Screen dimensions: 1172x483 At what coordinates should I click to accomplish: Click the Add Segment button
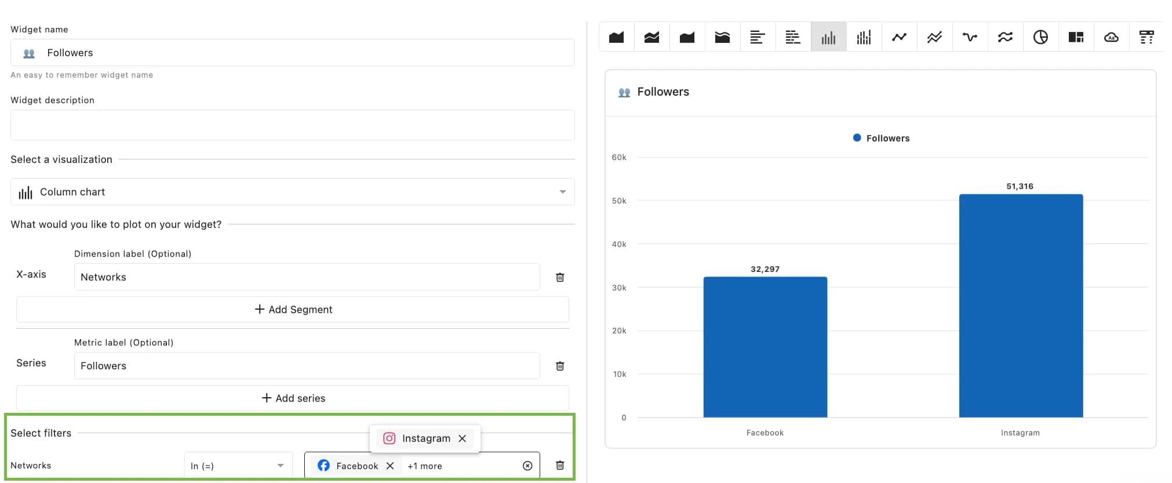[293, 310]
